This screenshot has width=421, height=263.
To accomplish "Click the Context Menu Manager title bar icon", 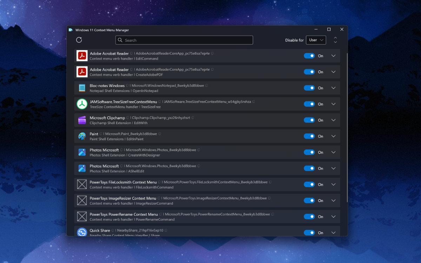I will click(x=71, y=30).
